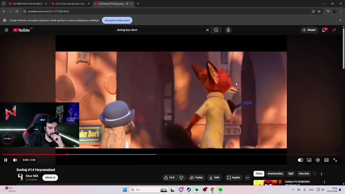Open Spotify from the taskbar
This screenshot has width=345, height=194.
[220, 190]
